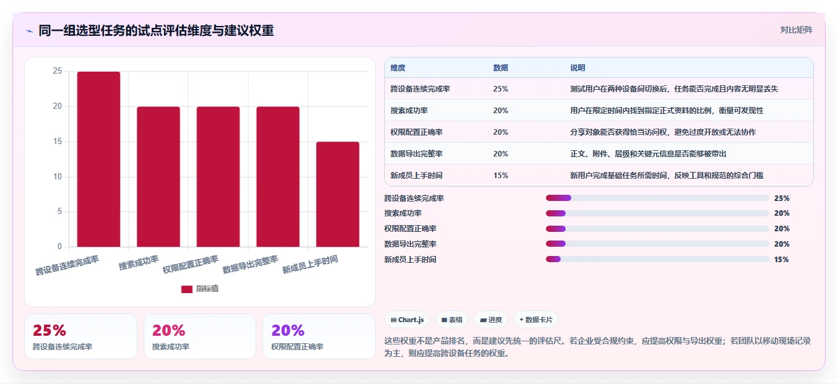Click the 20% 搜索成功率 stat card
The height and width of the screenshot is (384, 838).
pos(200,336)
